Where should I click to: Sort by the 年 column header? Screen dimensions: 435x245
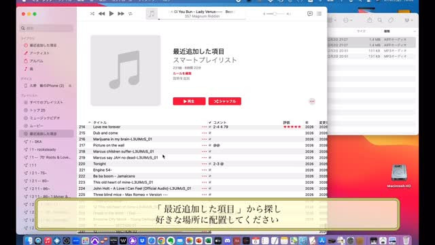pos(307,122)
